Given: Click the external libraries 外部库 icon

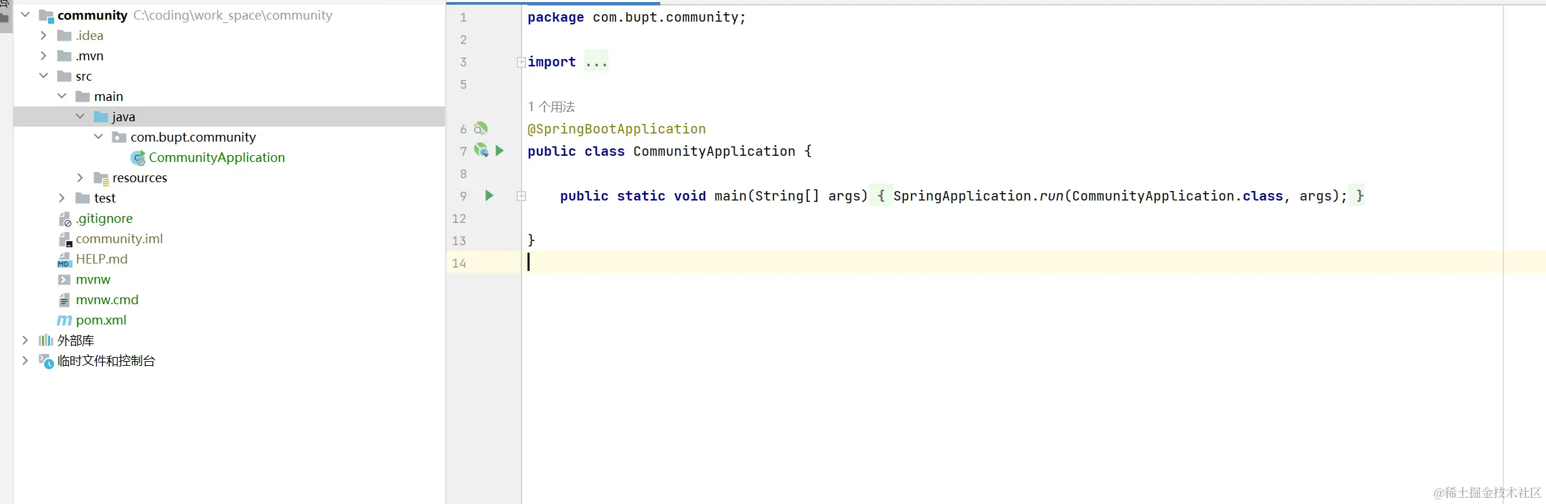Looking at the screenshot, I should point(46,340).
